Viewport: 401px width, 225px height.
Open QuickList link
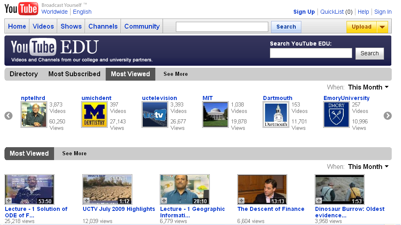click(x=332, y=12)
